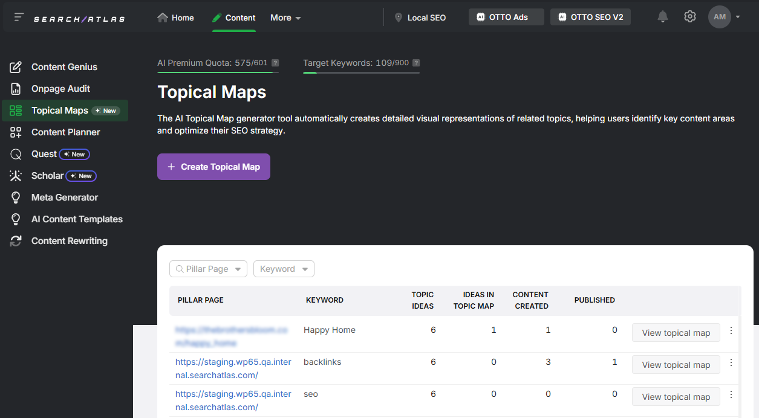Screen dimensions: 759x418
Task: Open the Keyword filter dropdown
Action: (x=284, y=268)
